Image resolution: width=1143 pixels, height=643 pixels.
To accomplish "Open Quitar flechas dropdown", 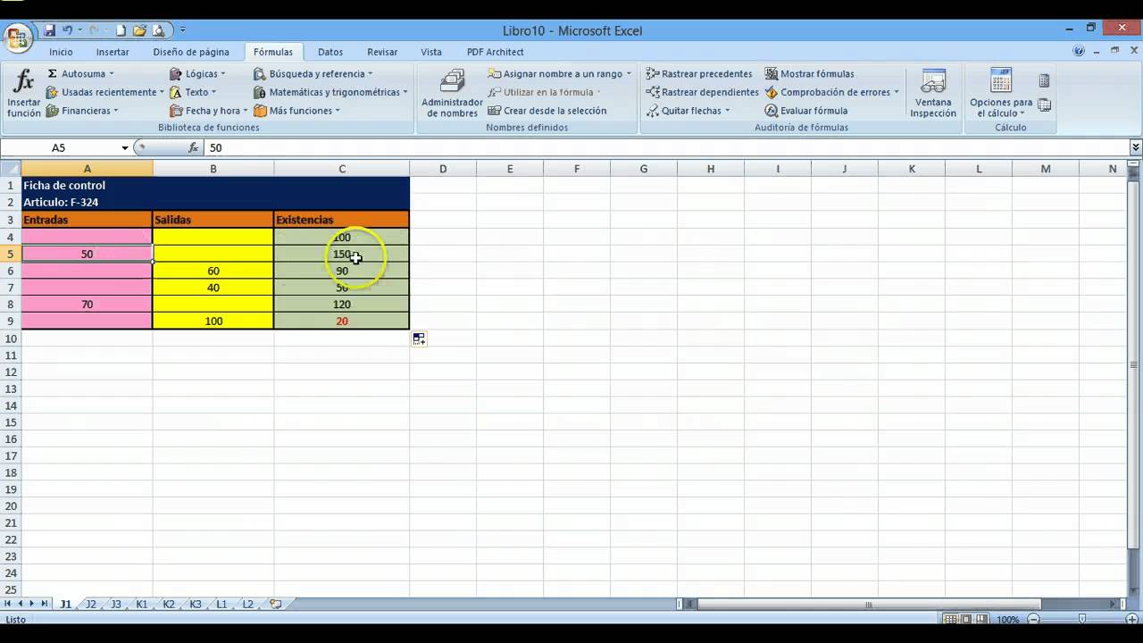I will click(x=727, y=111).
